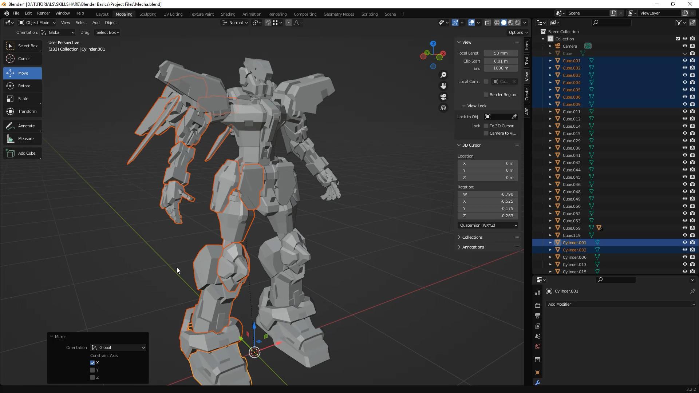699x393 pixels.
Task: Enable the Y constraint axis checkbox
Action: (x=92, y=370)
